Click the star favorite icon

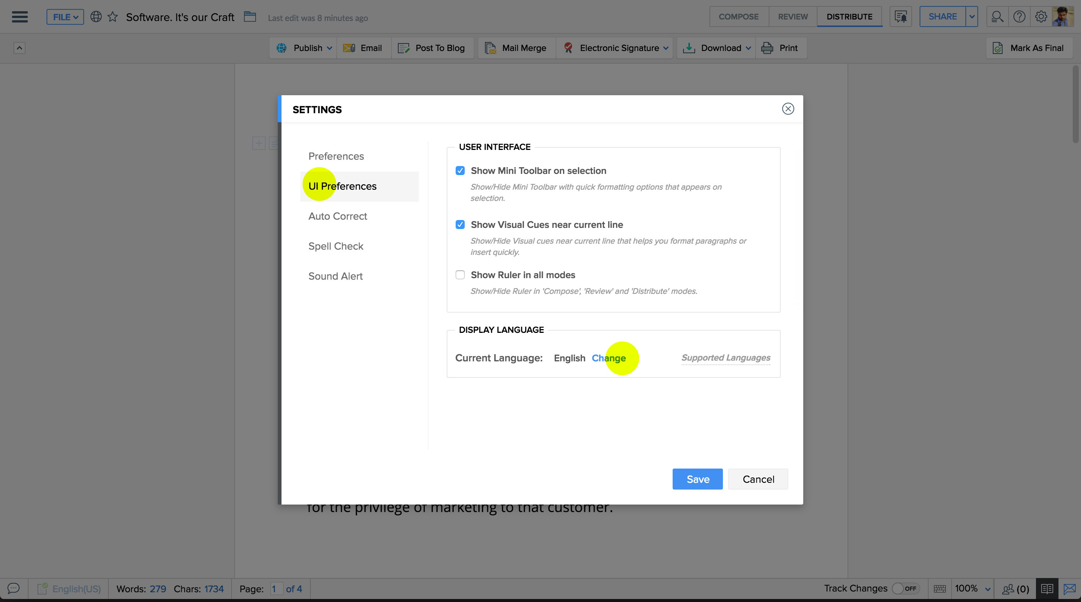(113, 17)
